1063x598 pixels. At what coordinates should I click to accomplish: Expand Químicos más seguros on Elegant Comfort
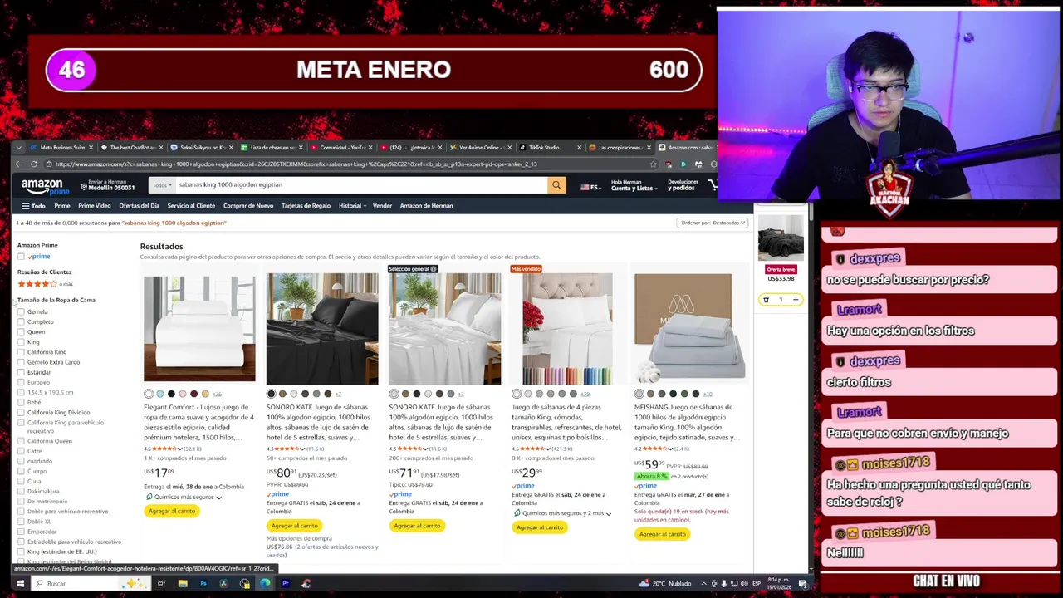(x=184, y=498)
